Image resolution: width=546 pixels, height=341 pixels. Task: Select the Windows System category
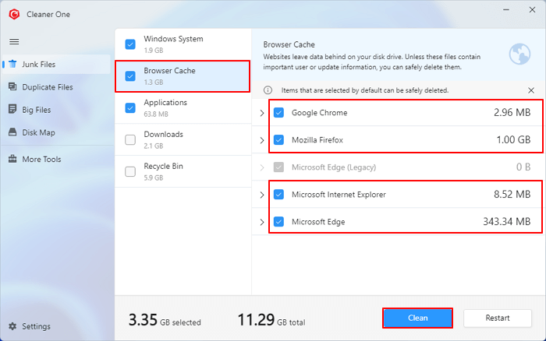coord(183,44)
